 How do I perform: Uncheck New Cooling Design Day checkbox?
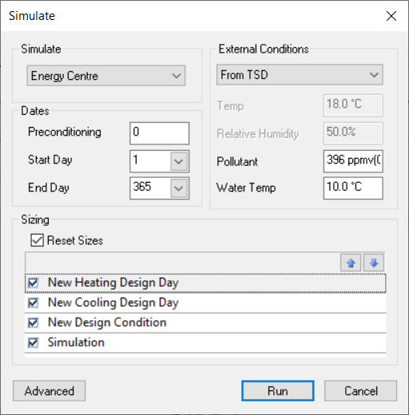point(34,302)
